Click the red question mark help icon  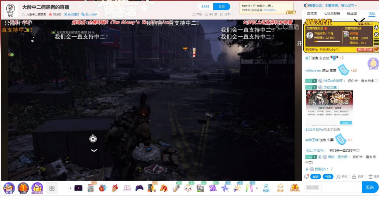[x=325, y=28]
